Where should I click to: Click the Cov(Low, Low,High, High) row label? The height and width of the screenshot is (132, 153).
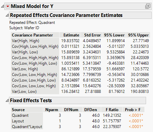[x=34, y=75]
